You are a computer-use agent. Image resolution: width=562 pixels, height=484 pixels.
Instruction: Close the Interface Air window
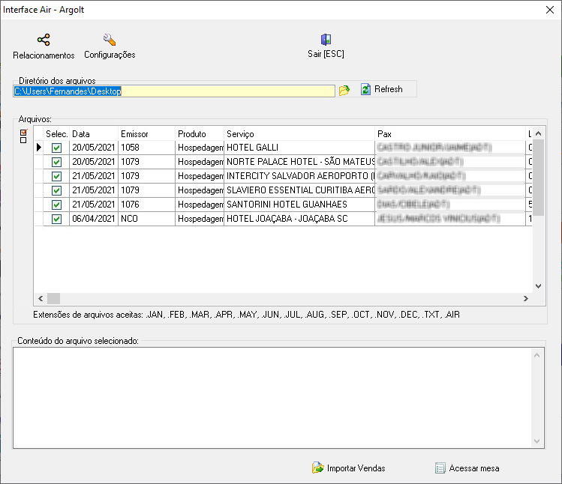tap(550, 10)
